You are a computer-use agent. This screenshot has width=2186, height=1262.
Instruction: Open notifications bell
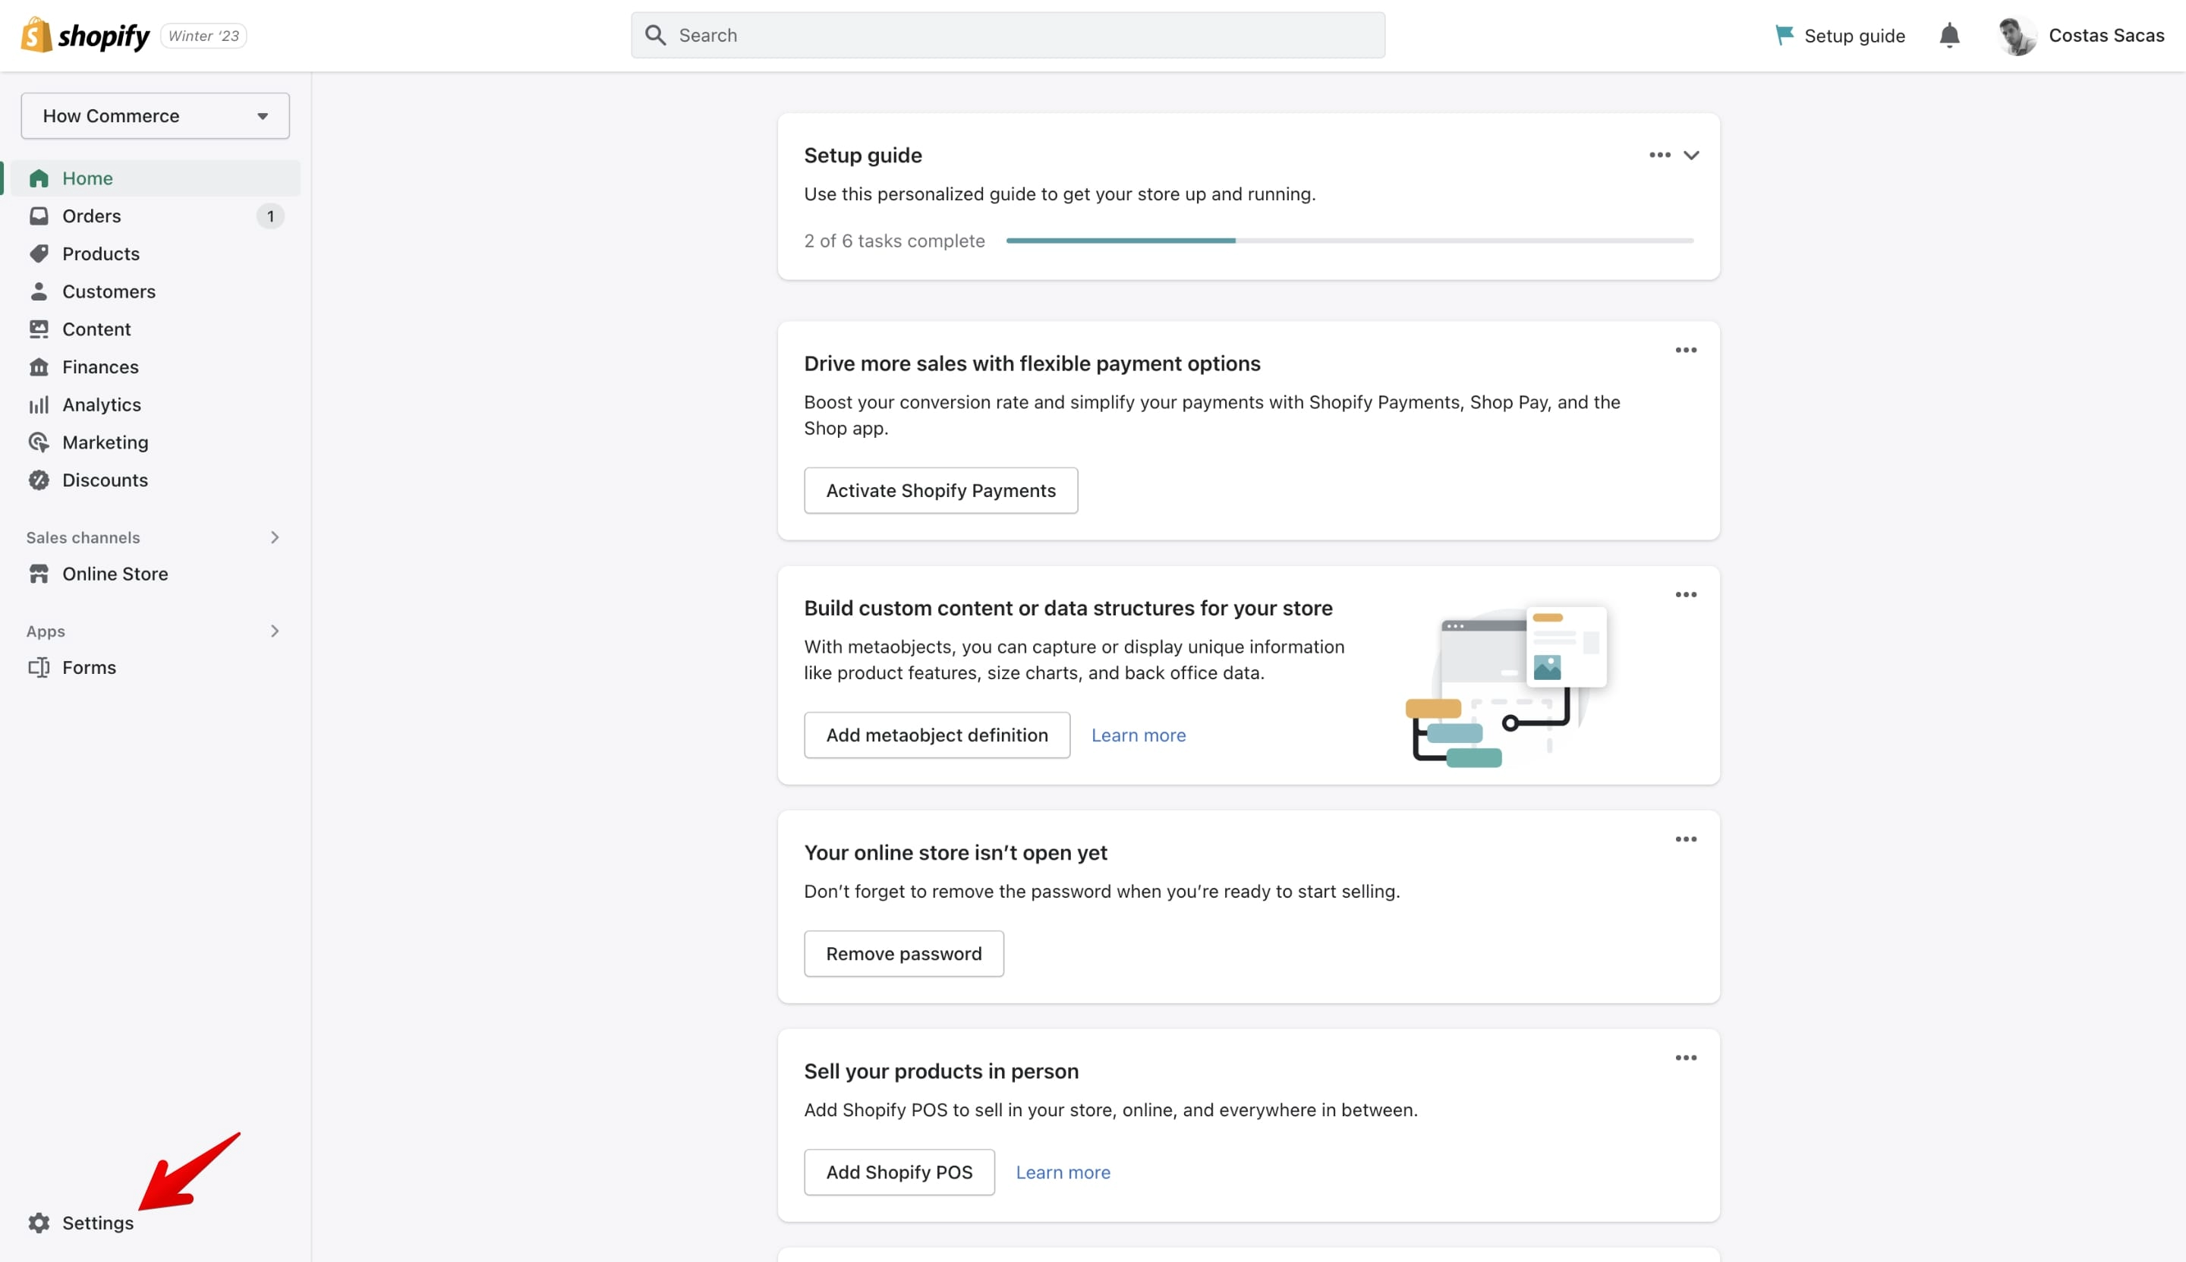[1949, 36]
